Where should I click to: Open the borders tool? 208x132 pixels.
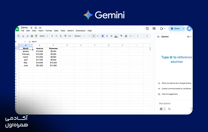126,36
